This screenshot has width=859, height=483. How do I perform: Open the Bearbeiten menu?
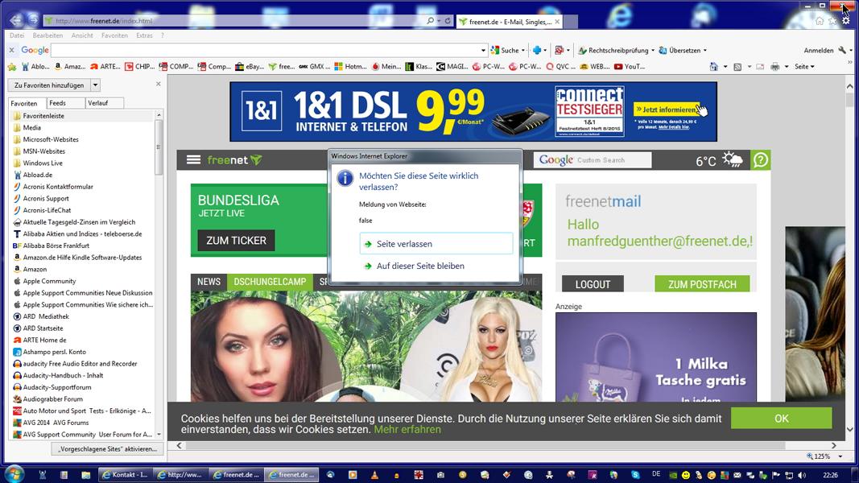(x=47, y=35)
